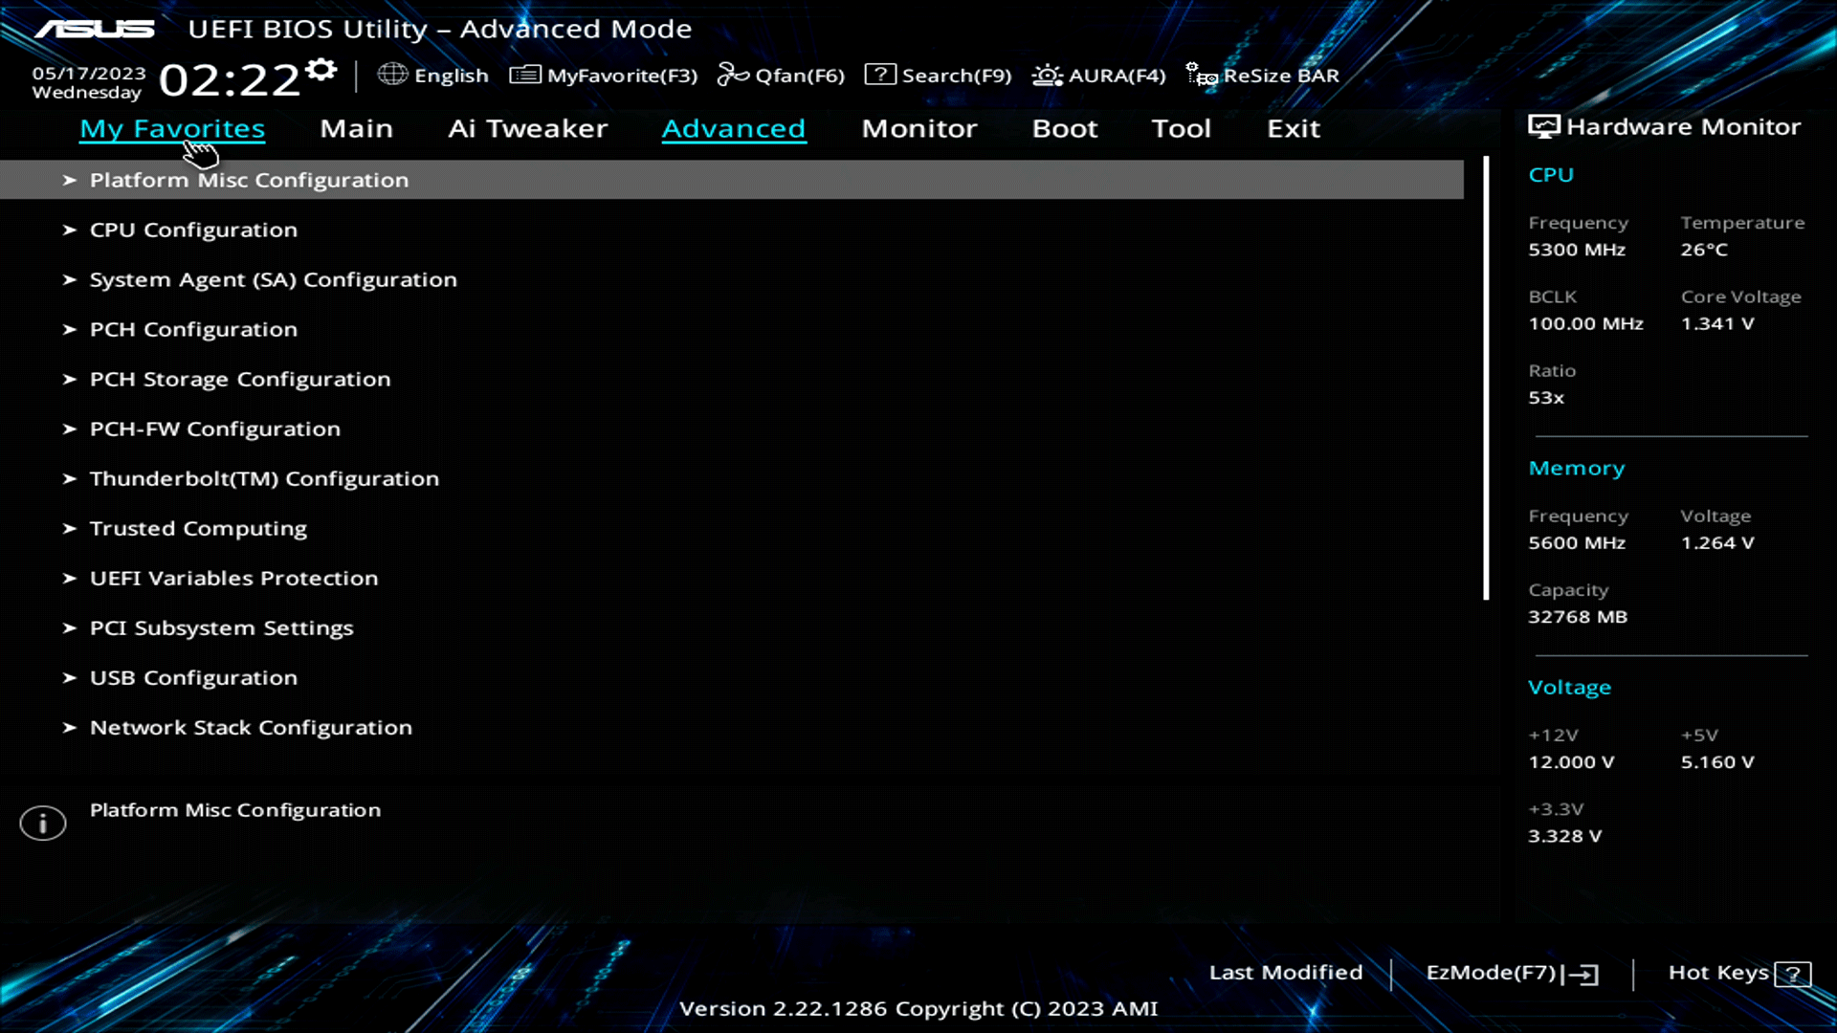Select Trusted Computing
Viewport: 1837px width, 1033px height.
coord(198,528)
